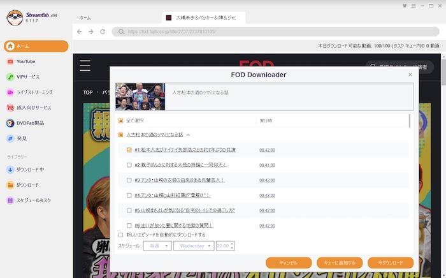446x278 pixels.
Task: Click 今ダウンロード button
Action: 391,263
